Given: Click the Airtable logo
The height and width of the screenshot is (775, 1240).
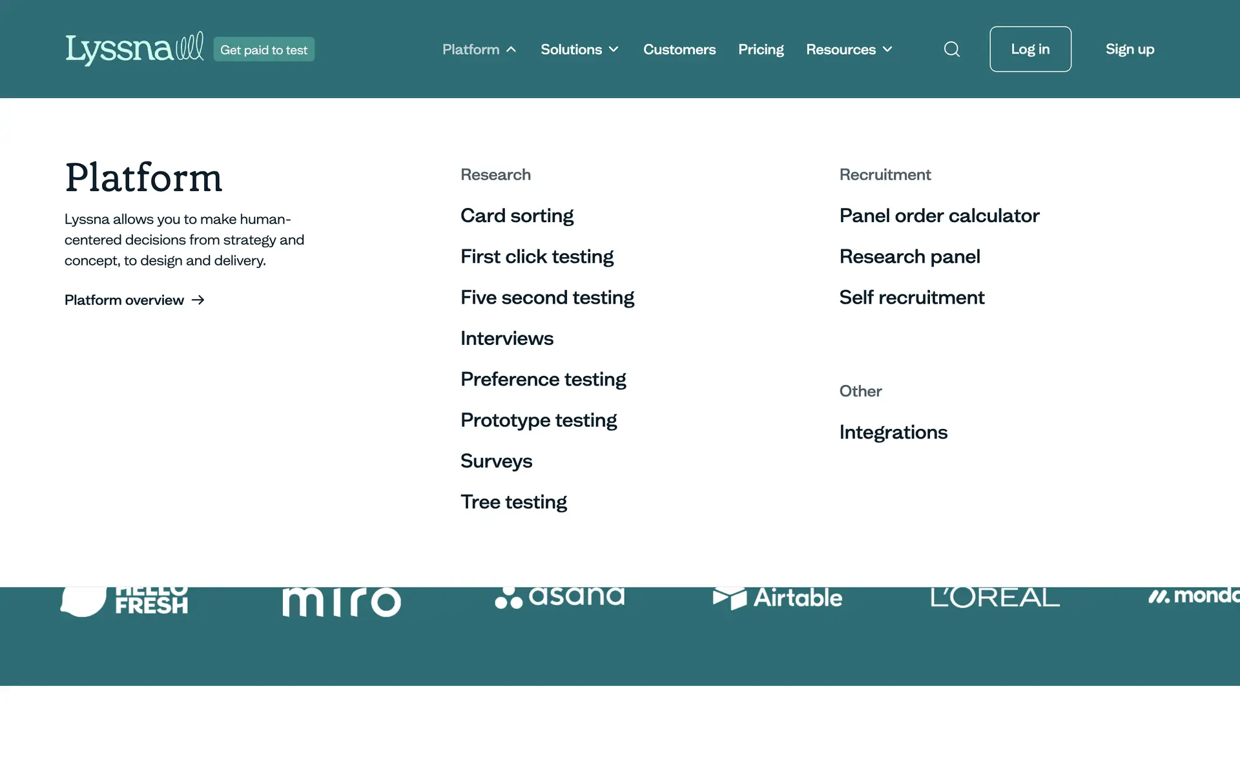Looking at the screenshot, I should [778, 597].
